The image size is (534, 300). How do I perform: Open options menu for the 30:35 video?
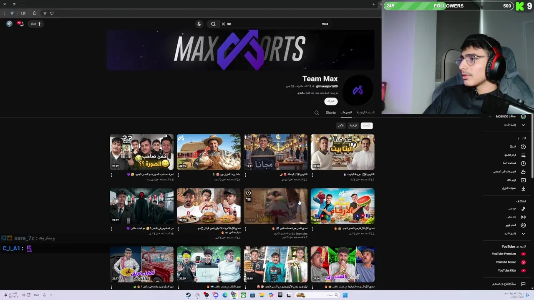click(x=179, y=229)
